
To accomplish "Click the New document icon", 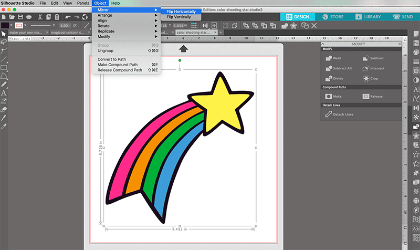I will 4,17.
